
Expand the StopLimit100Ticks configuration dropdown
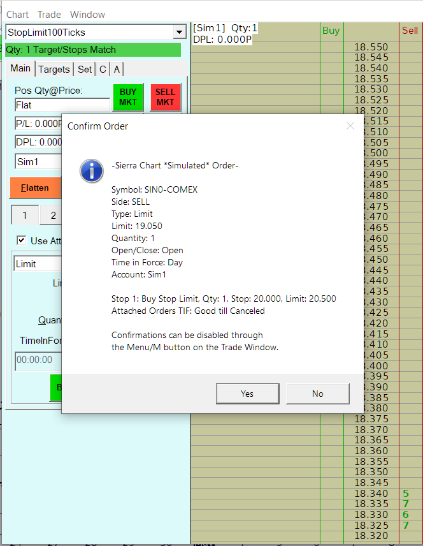pyautogui.click(x=179, y=32)
